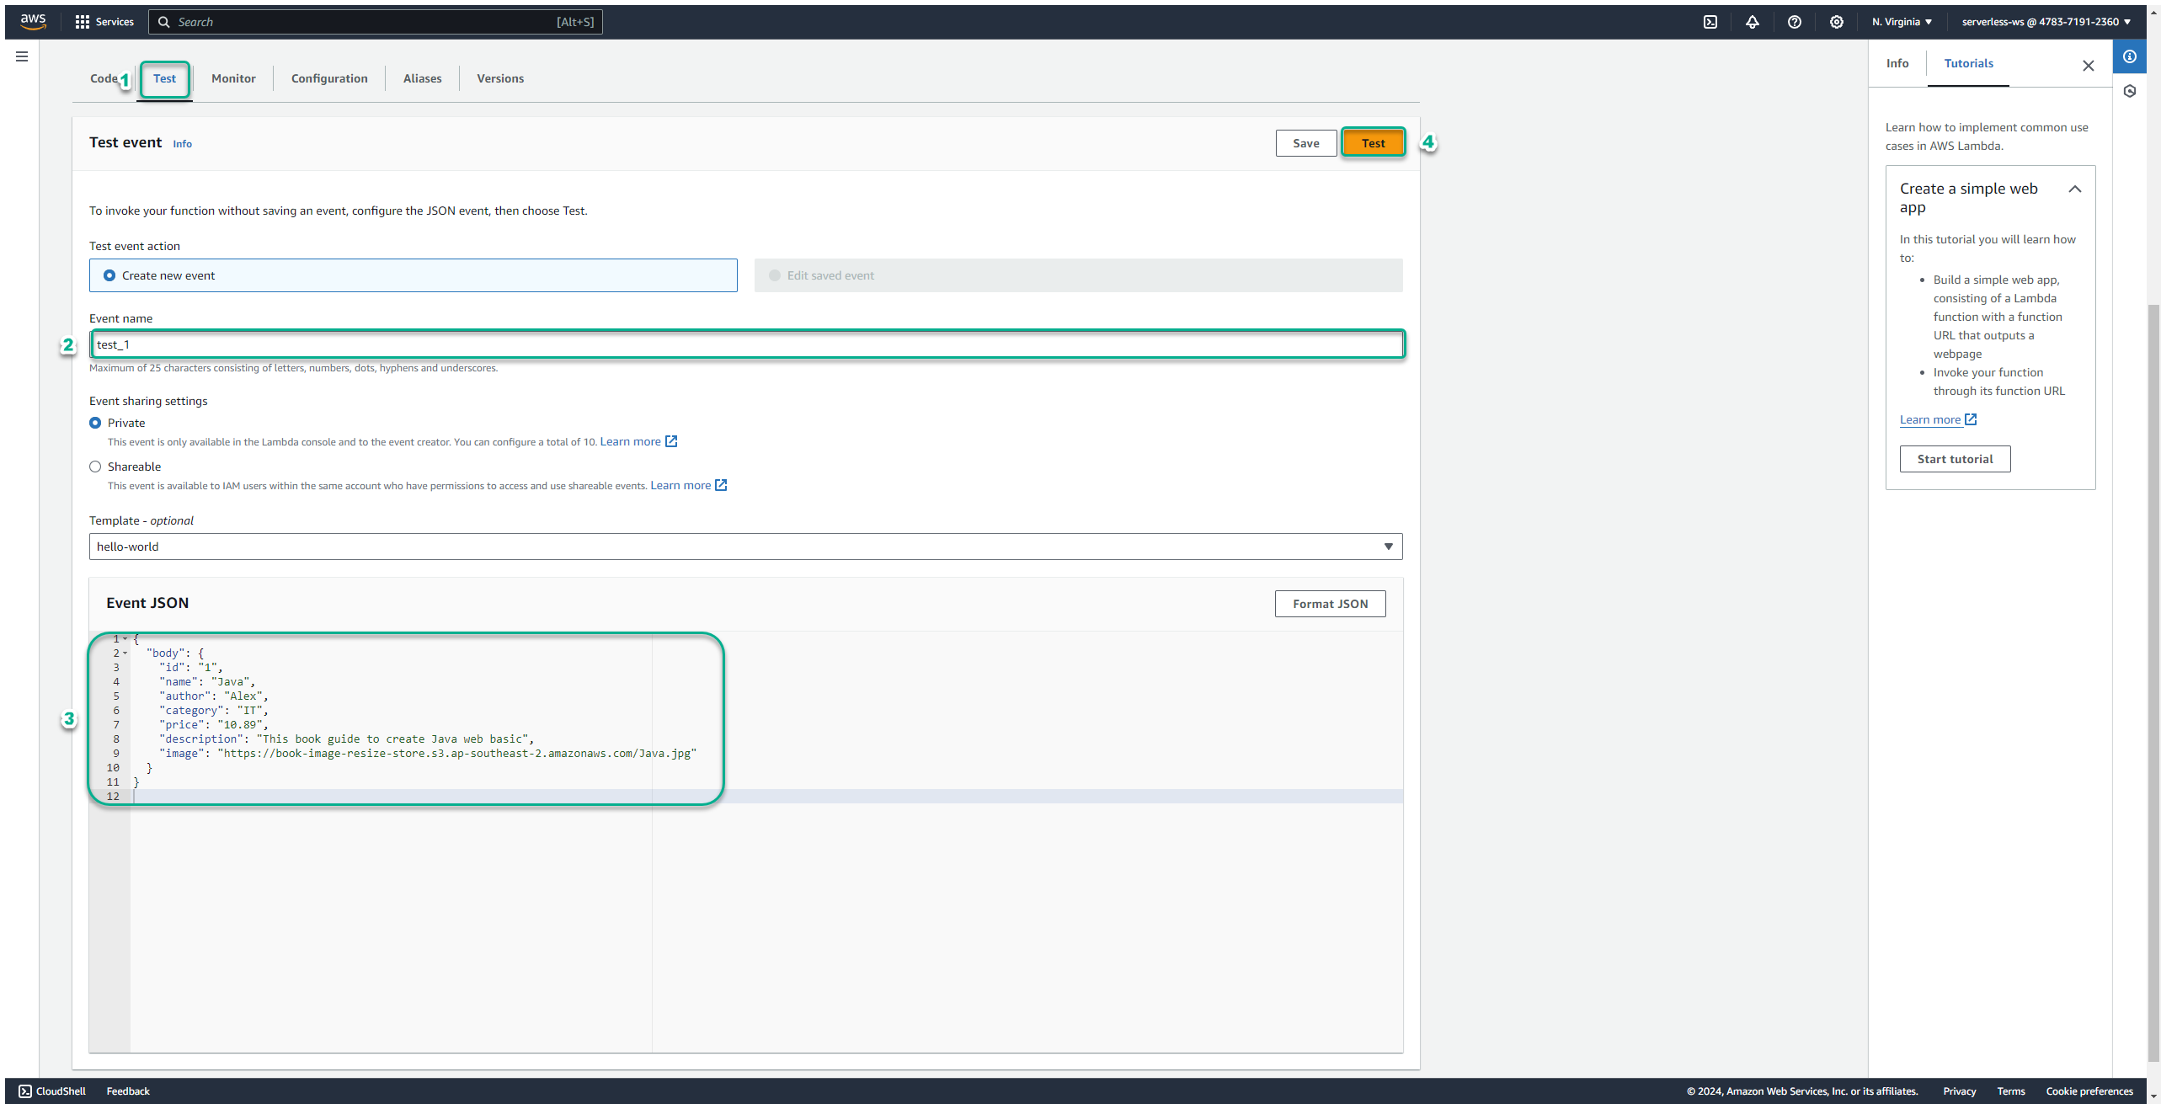The image size is (2161, 1104).
Task: Click the Info tab in side panel
Action: click(x=1897, y=63)
